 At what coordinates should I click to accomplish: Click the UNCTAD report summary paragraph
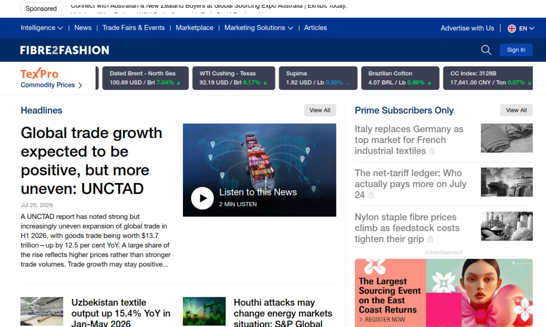coord(96,241)
